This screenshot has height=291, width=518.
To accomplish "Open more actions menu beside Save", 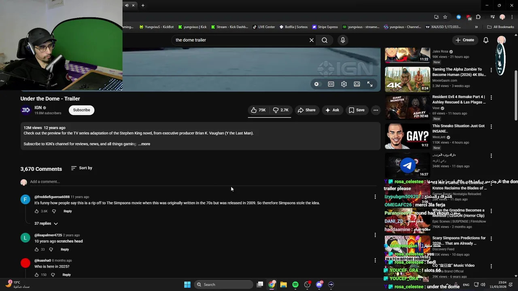I will (x=376, y=110).
